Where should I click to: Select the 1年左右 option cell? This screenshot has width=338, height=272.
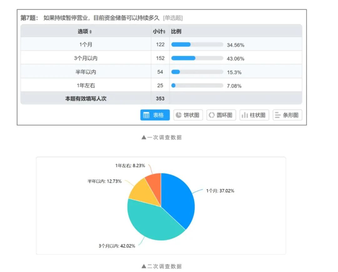tap(86, 85)
